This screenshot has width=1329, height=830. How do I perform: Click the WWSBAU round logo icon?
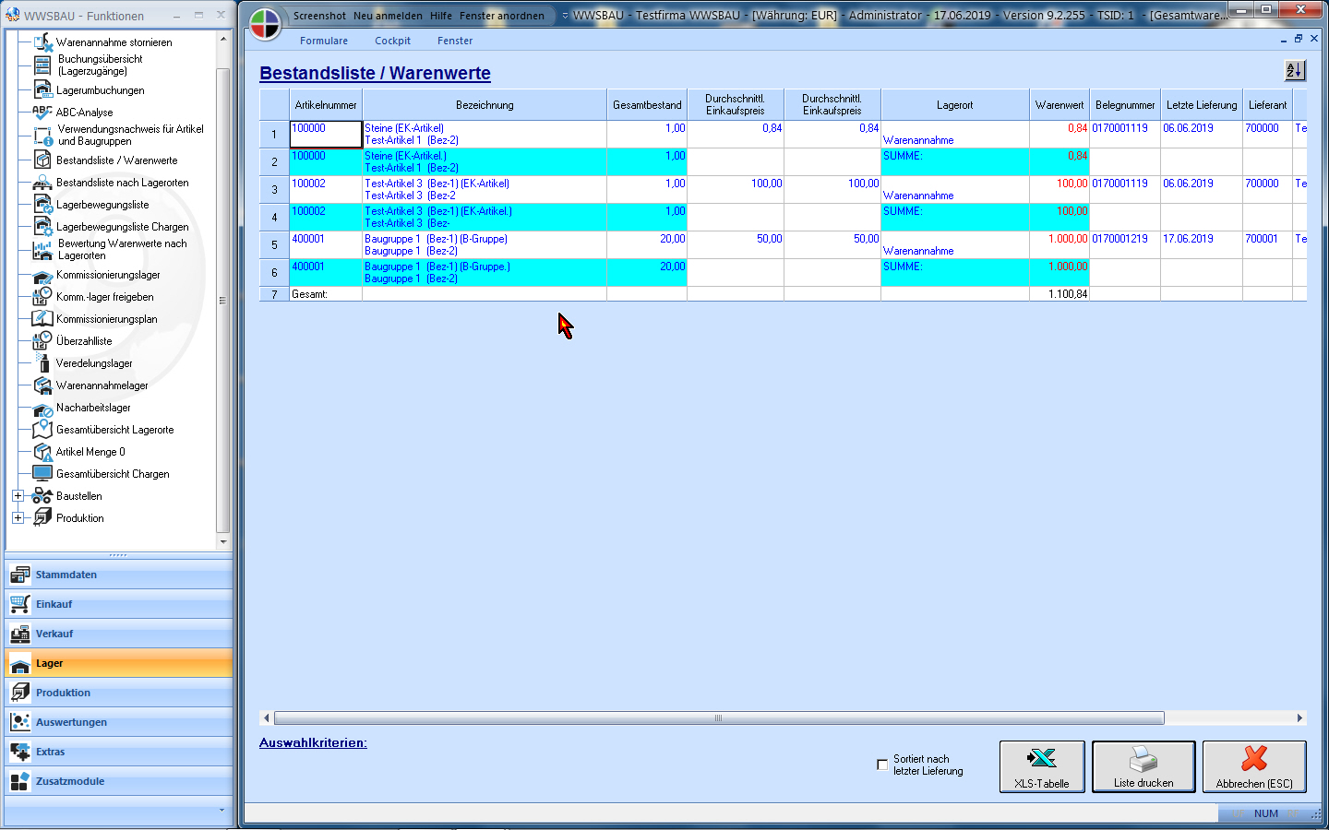tap(265, 25)
